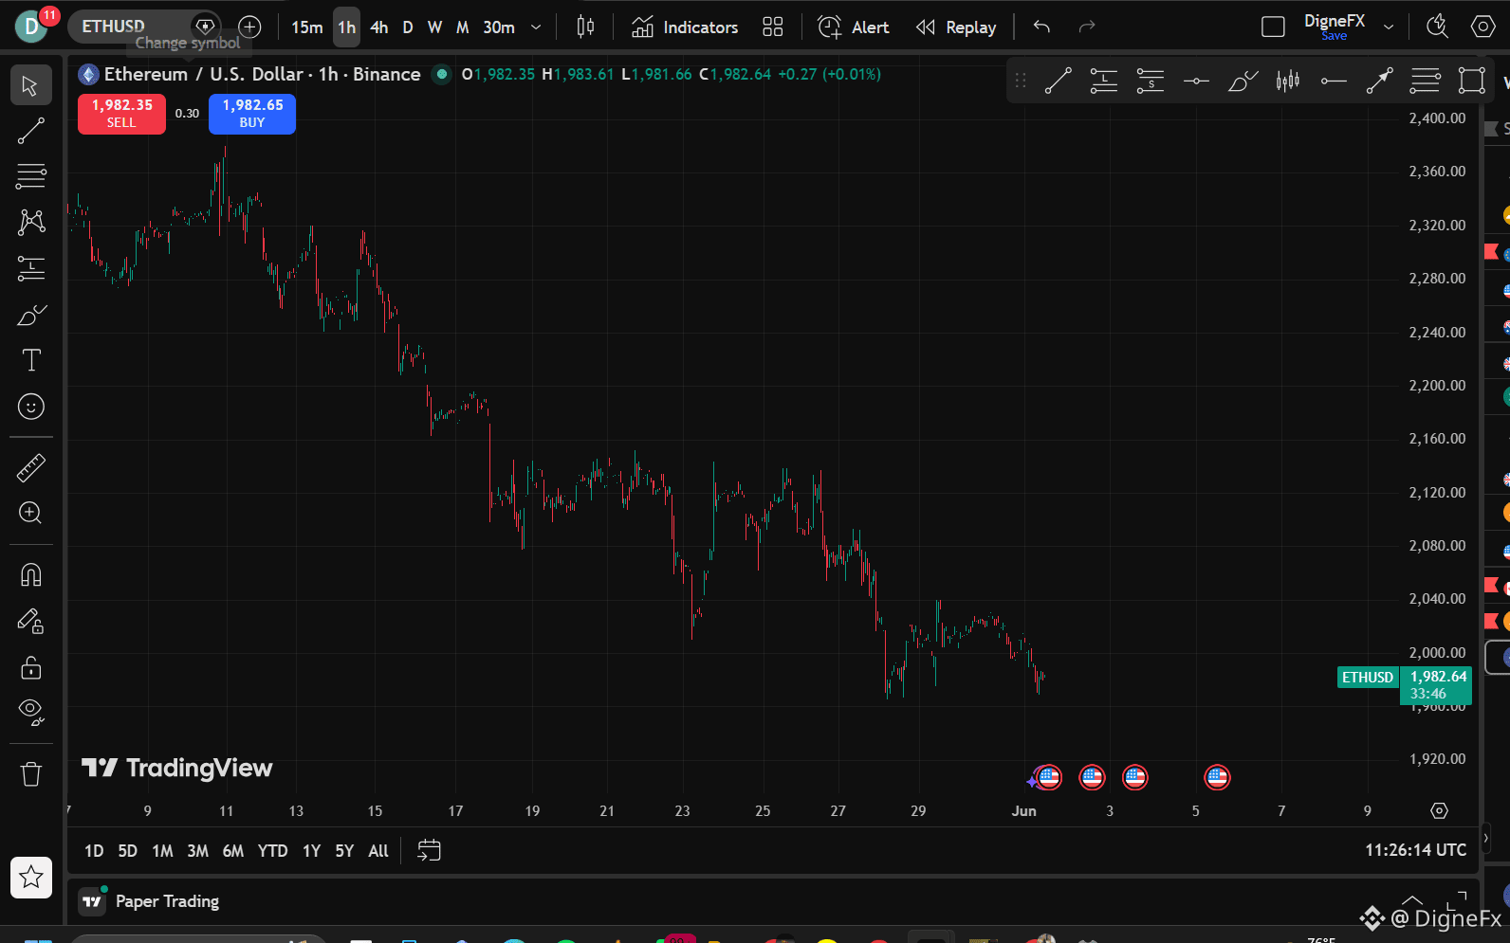This screenshot has height=943, width=1510.
Task: Hide all drawings with the eye icon
Action: click(30, 712)
